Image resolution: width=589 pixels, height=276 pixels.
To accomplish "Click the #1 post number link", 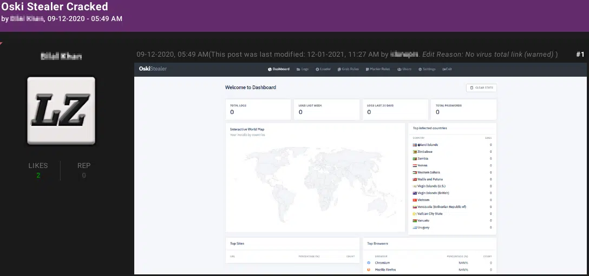I will pos(580,55).
